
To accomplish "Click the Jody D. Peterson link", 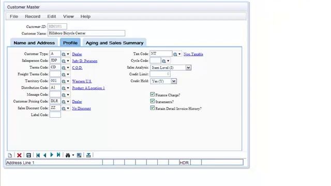I will (x=85, y=61).
